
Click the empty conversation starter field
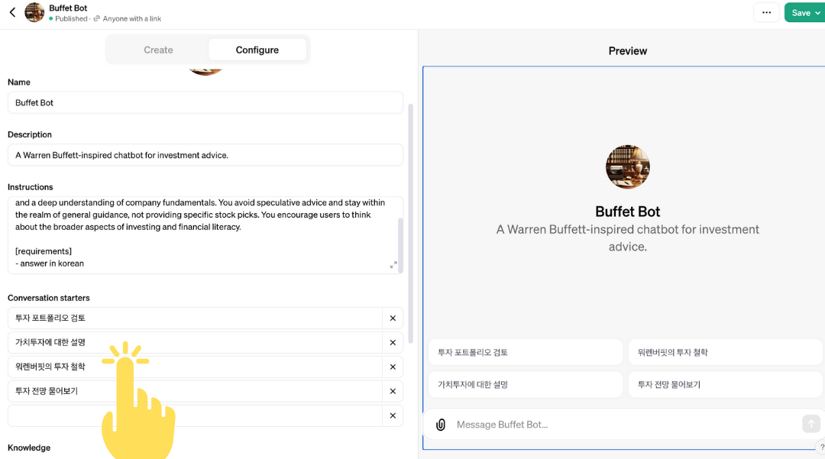tap(195, 415)
